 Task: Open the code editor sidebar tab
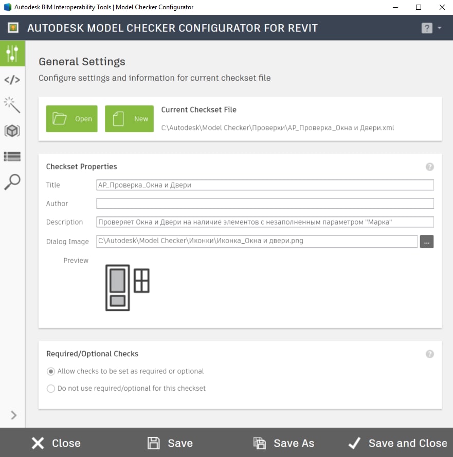click(x=12, y=80)
